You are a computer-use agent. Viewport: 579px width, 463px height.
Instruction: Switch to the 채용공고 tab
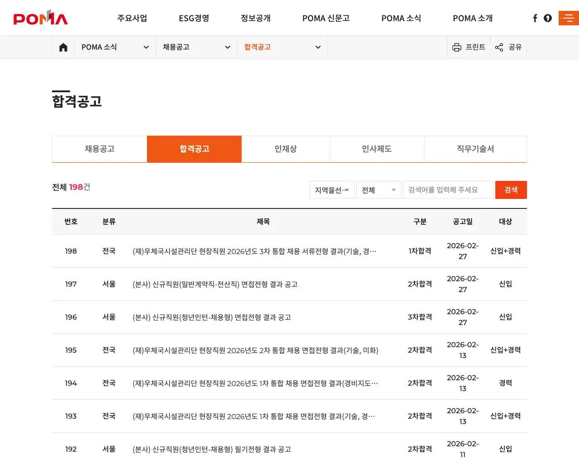click(x=100, y=149)
